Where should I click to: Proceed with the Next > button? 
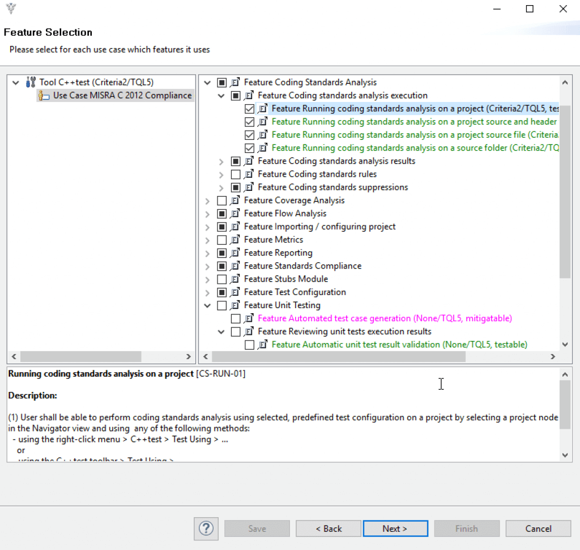click(395, 528)
